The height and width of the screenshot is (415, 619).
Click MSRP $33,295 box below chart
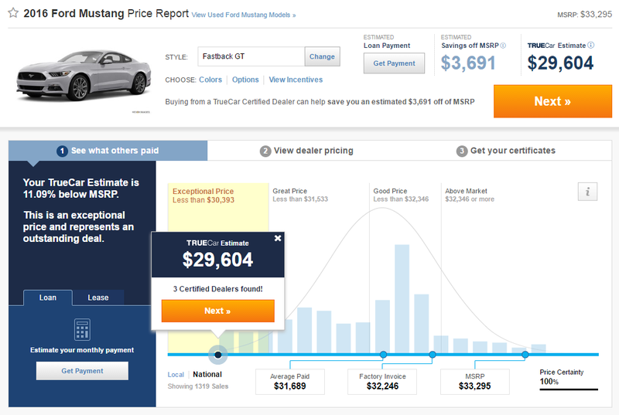pos(474,382)
